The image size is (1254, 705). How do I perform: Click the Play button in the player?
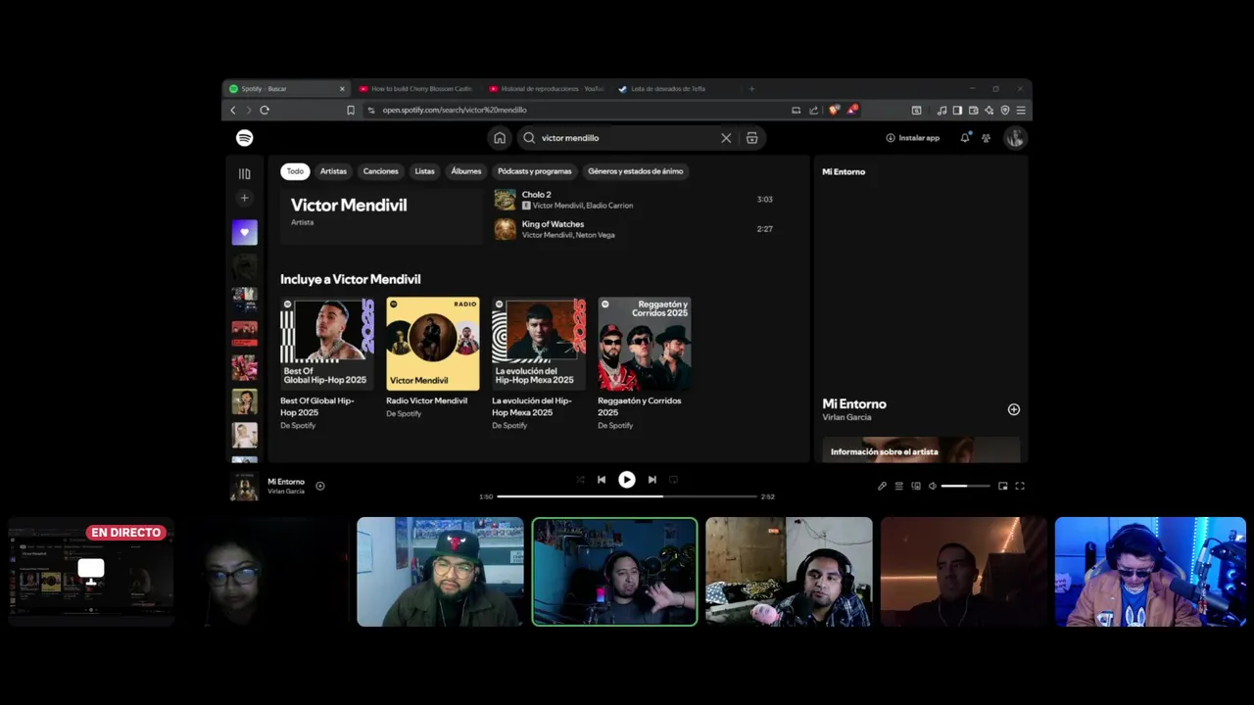coord(627,480)
